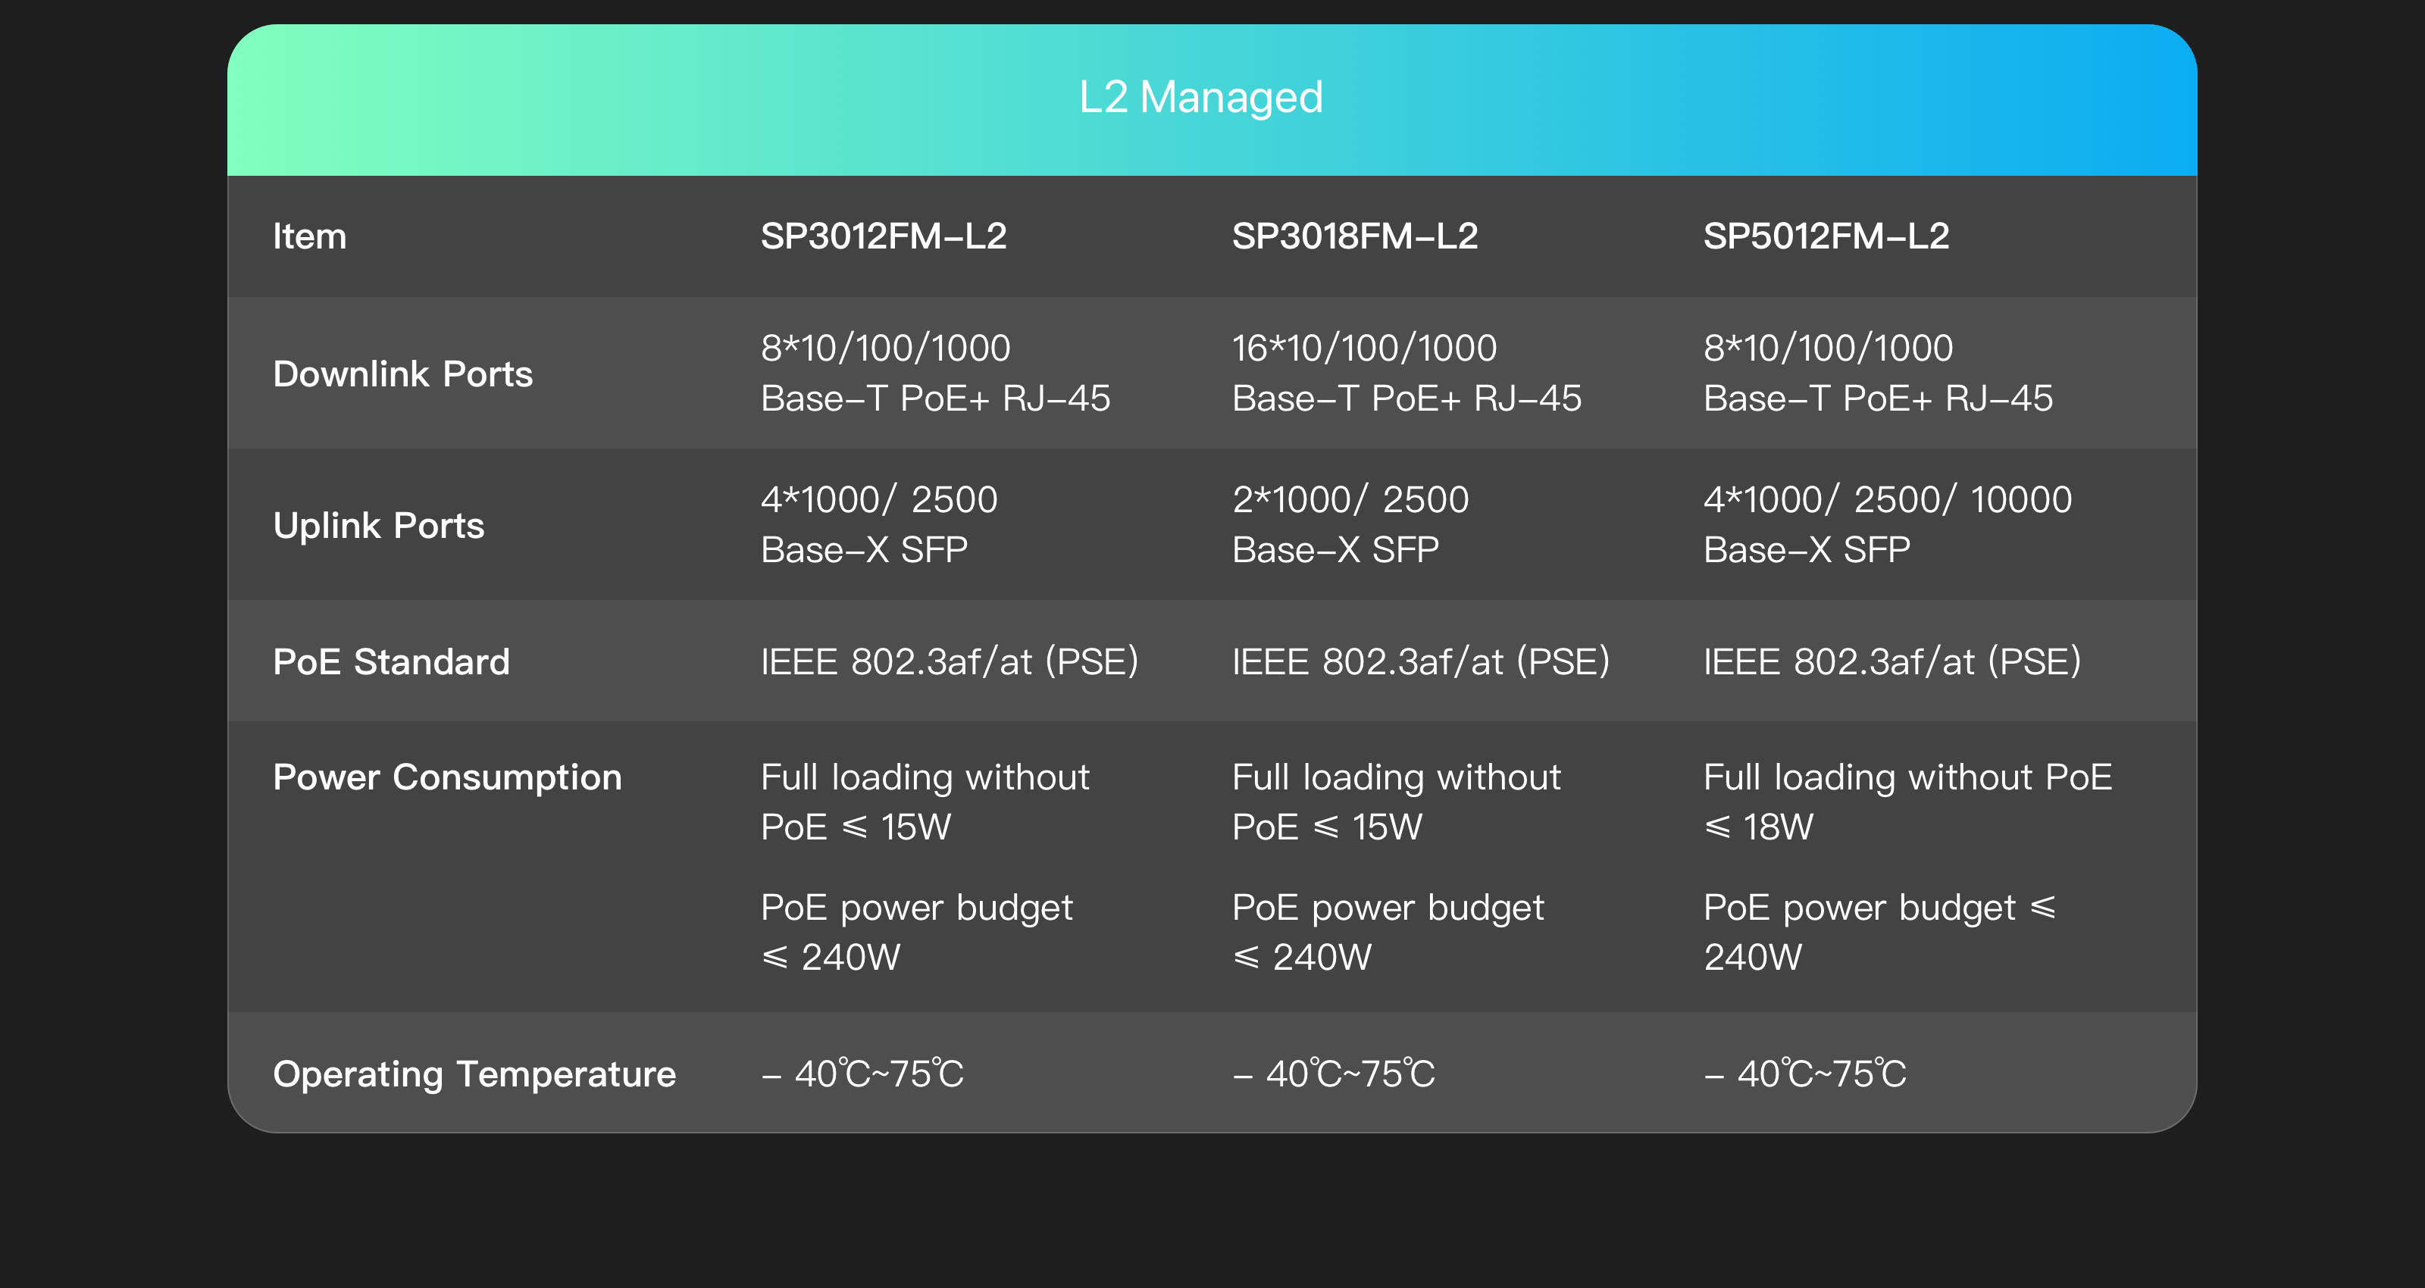Screen dimensions: 2425x1288
Task: Click the 2*1000/ 2500 Base-X SFP cell
Action: 1350,524
